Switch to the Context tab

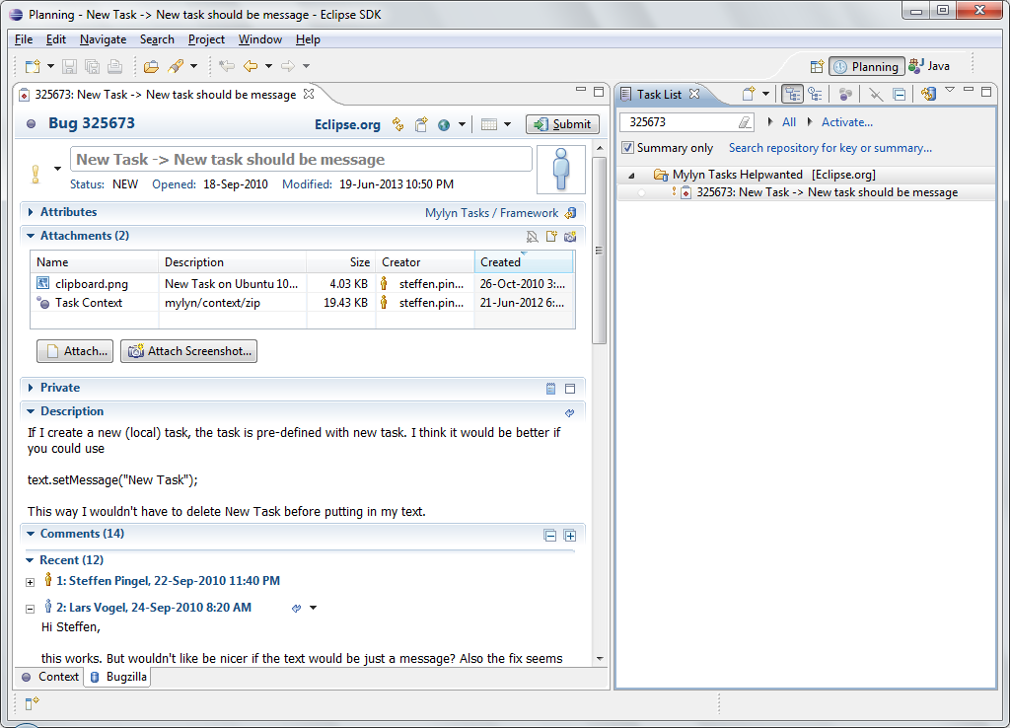pos(50,677)
